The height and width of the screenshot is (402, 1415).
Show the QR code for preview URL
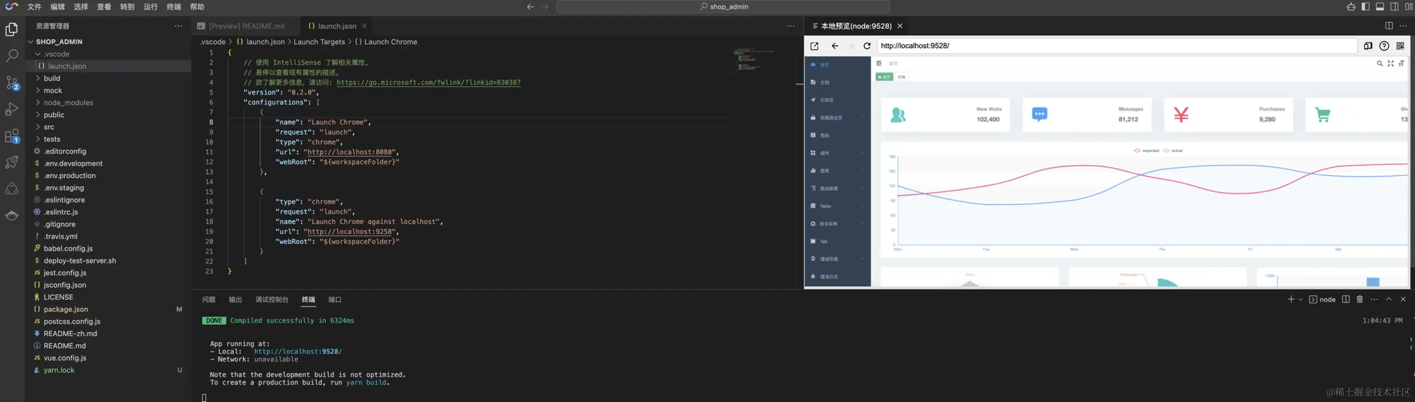[x=1400, y=46]
